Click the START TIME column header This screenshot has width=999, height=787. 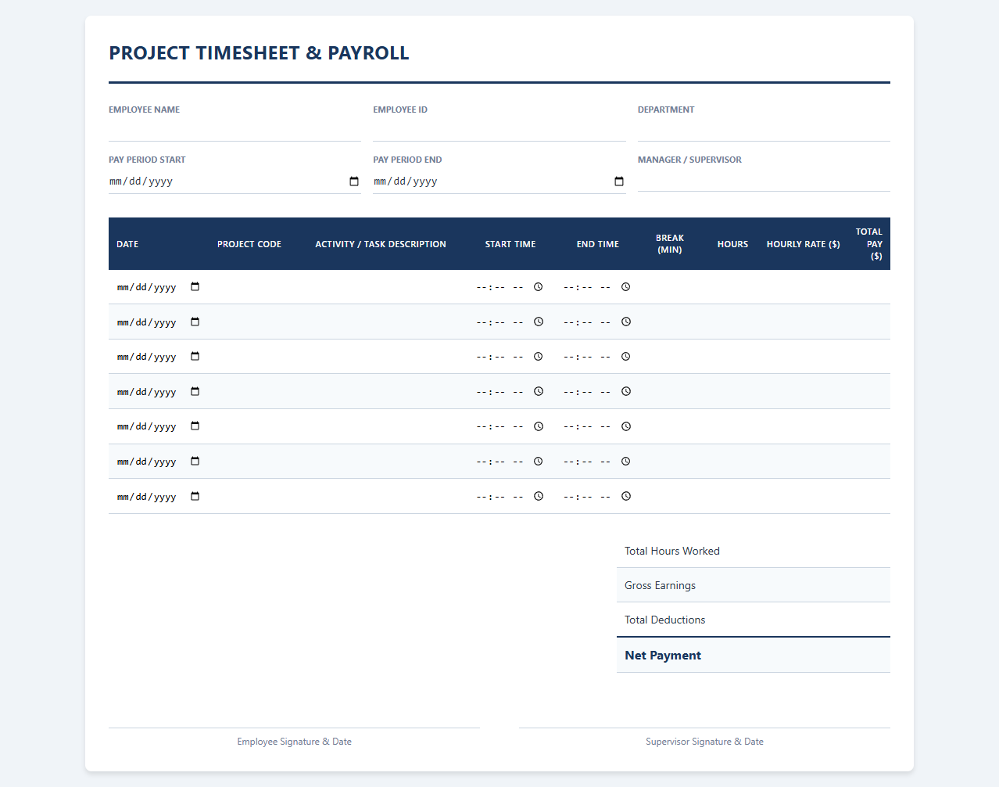[x=510, y=244]
